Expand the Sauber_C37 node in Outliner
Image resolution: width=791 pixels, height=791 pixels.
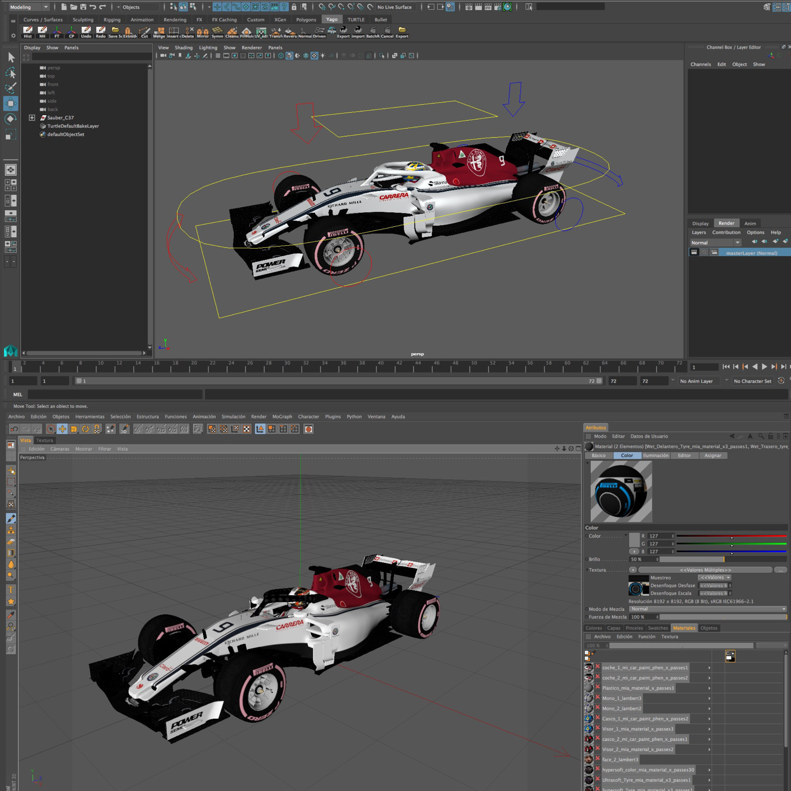pos(32,117)
